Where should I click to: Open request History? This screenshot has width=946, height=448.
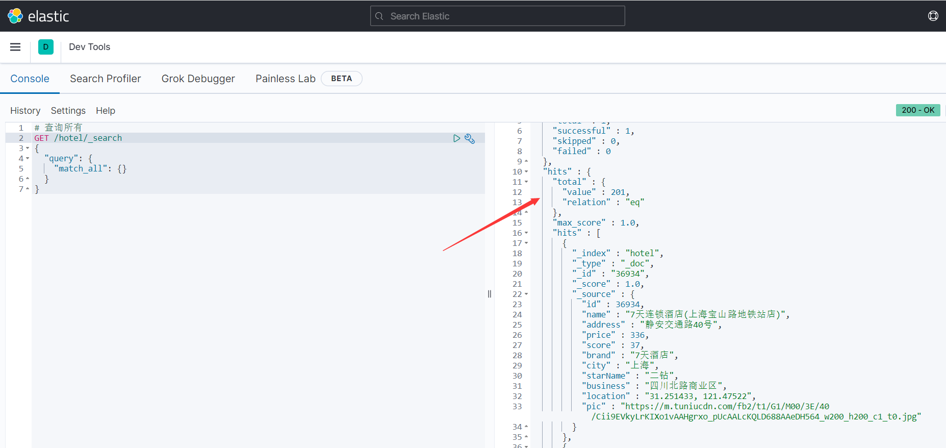(x=25, y=111)
